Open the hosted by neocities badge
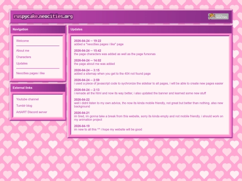This screenshot has height=181, width=242. (x=218, y=17)
